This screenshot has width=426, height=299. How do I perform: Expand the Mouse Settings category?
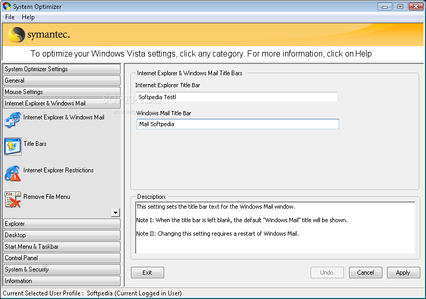pos(62,92)
